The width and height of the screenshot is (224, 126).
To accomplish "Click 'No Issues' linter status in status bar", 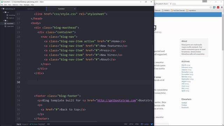I will click(x=34, y=124).
